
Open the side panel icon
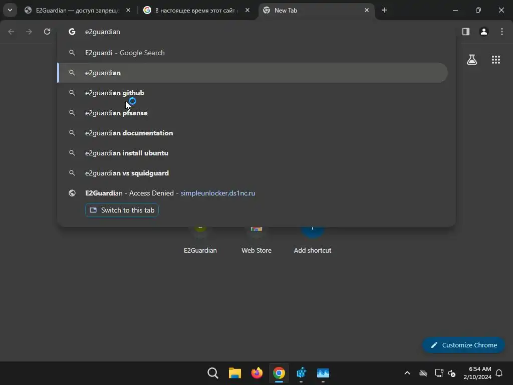[466, 32]
